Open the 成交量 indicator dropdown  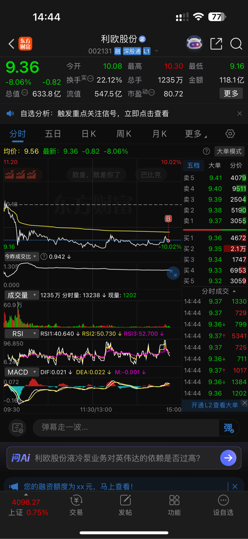pos(21,295)
